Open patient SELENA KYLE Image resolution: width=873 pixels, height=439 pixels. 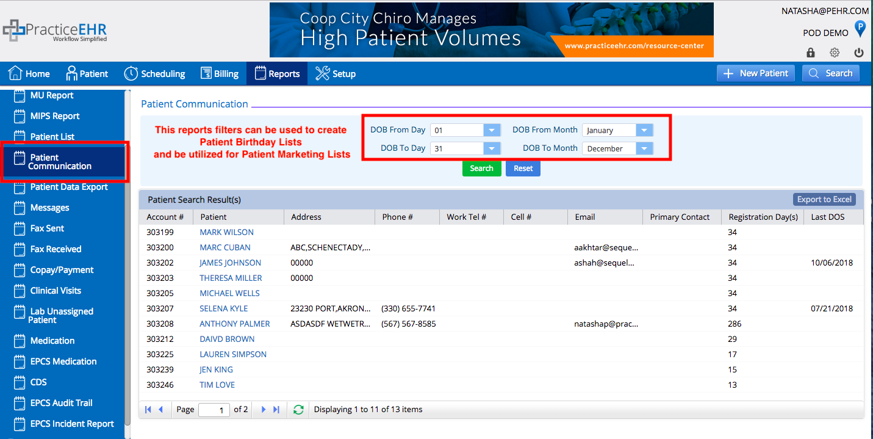tap(224, 308)
